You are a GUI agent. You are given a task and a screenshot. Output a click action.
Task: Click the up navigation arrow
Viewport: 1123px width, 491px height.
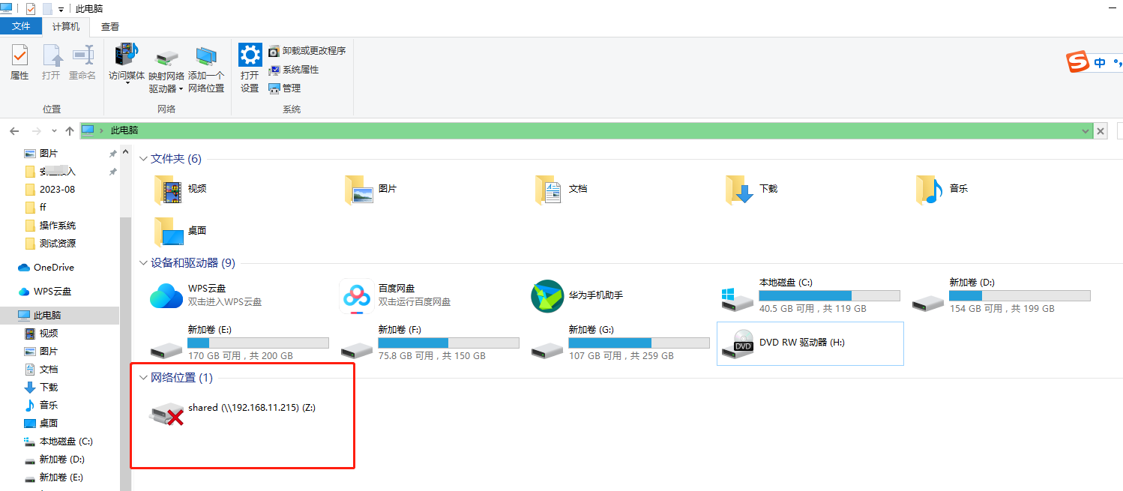point(69,130)
